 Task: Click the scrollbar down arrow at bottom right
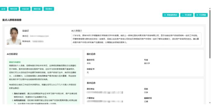[210, 103]
